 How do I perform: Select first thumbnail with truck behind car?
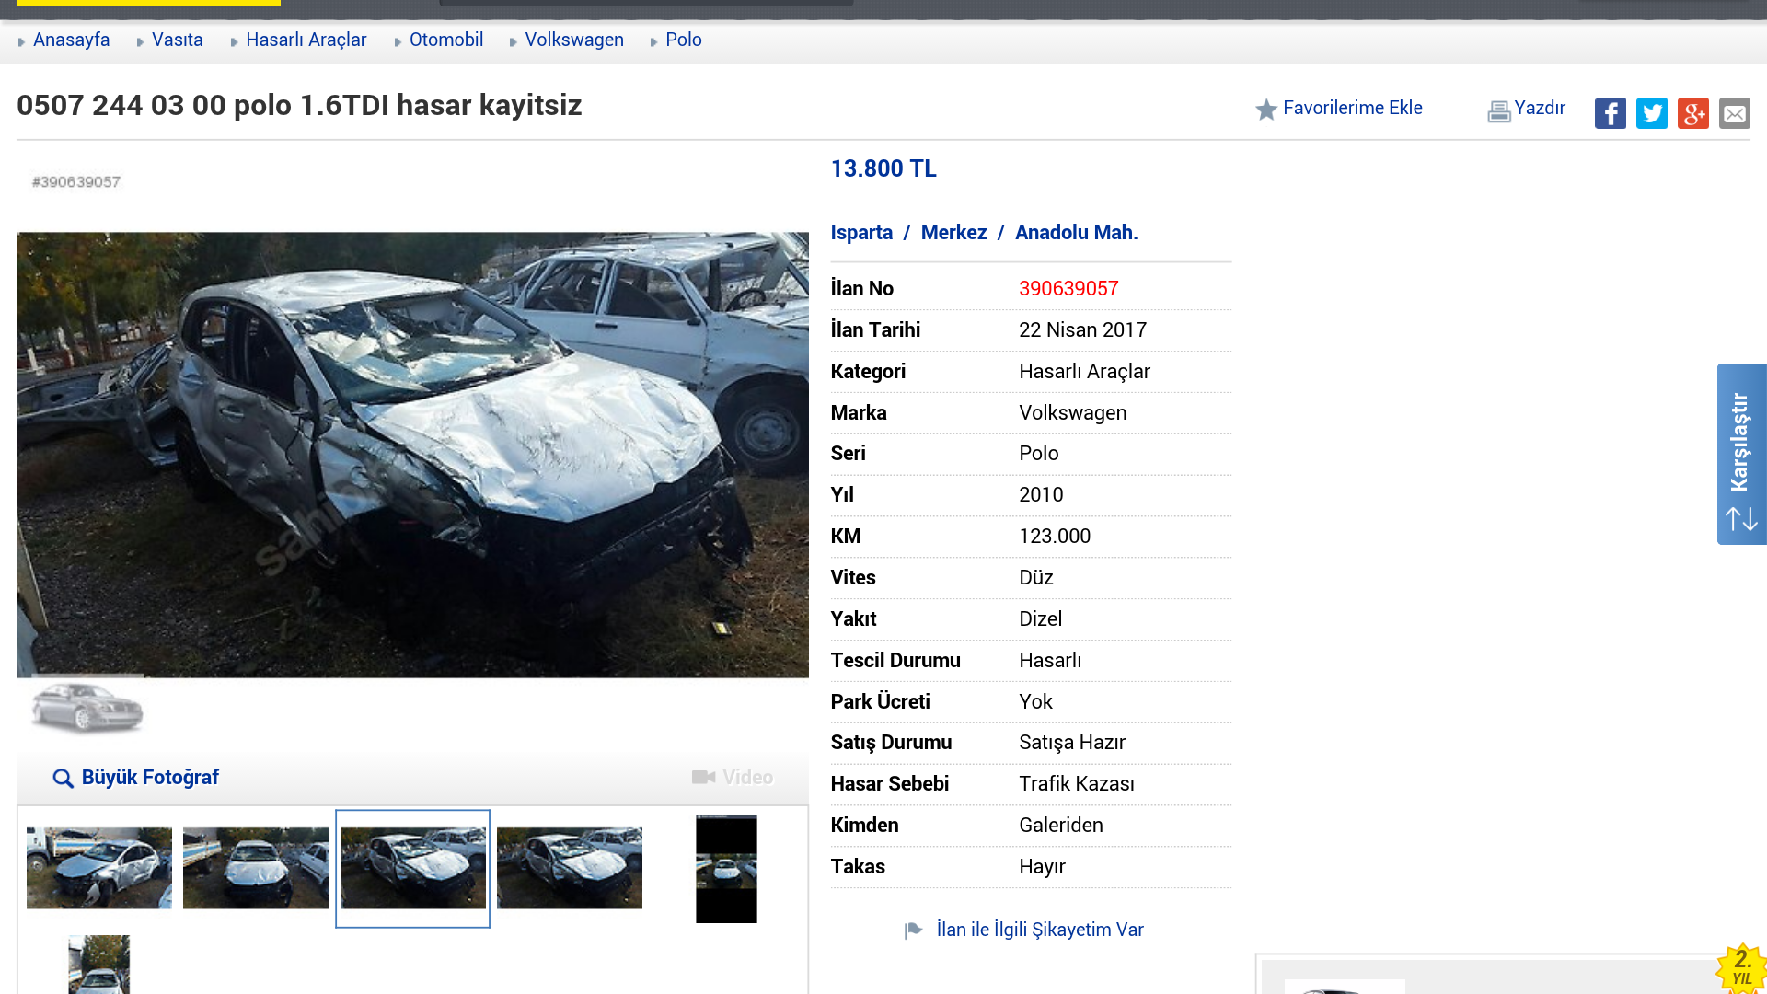point(99,868)
